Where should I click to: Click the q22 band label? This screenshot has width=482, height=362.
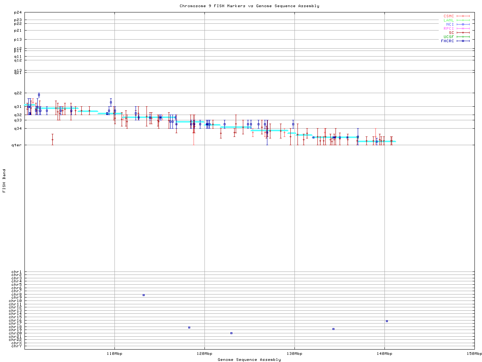[x=18, y=93]
